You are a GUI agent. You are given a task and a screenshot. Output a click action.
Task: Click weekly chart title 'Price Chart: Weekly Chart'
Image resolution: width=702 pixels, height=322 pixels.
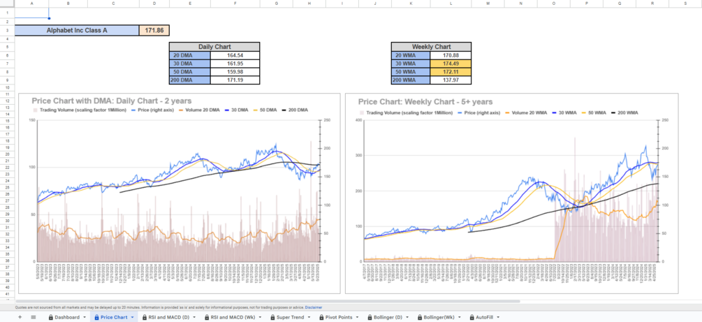[425, 102]
